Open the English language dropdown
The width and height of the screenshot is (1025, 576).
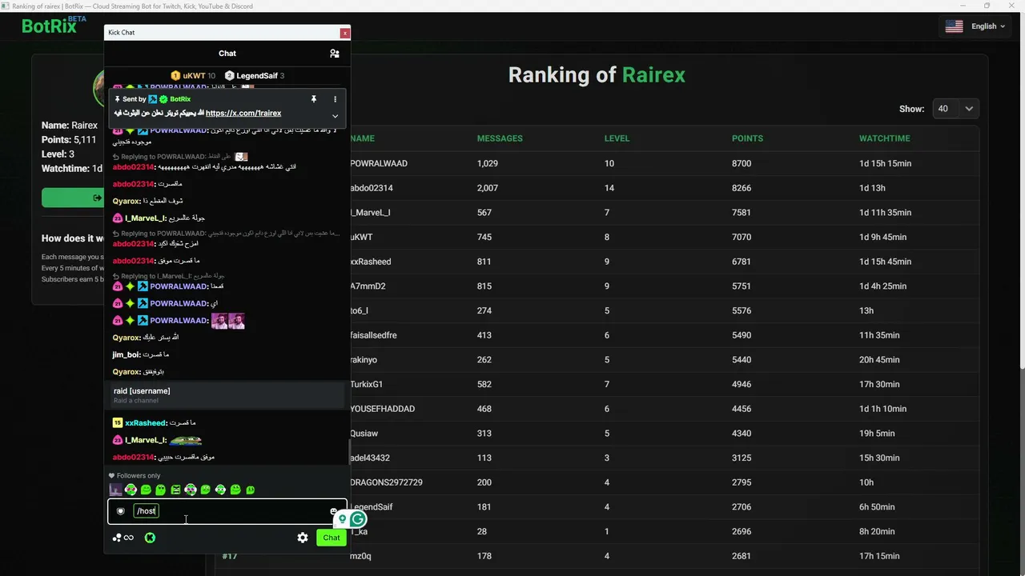coord(975,26)
